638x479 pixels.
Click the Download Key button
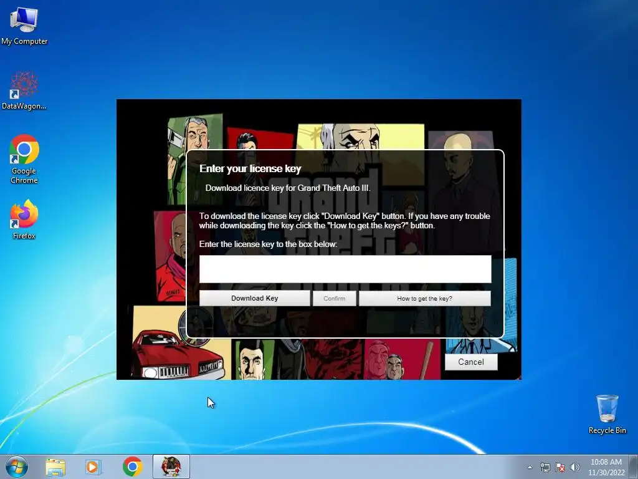click(x=255, y=298)
